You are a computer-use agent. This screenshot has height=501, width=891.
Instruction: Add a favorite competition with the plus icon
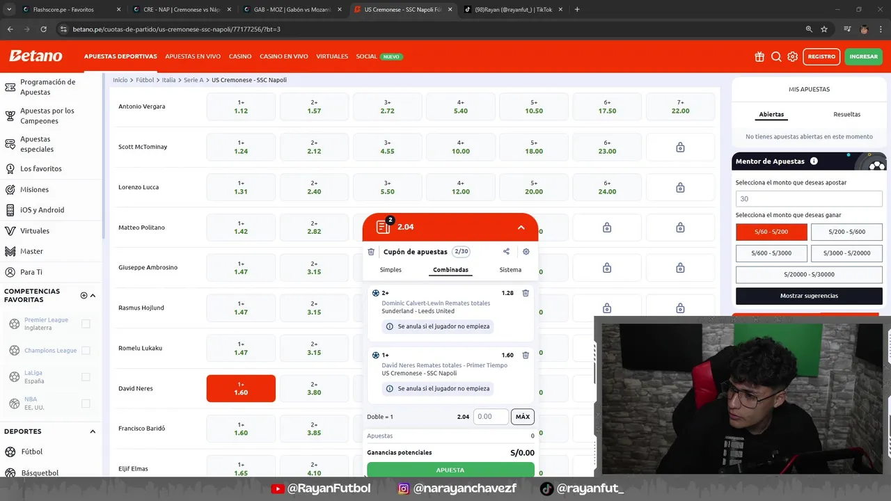[84, 295]
